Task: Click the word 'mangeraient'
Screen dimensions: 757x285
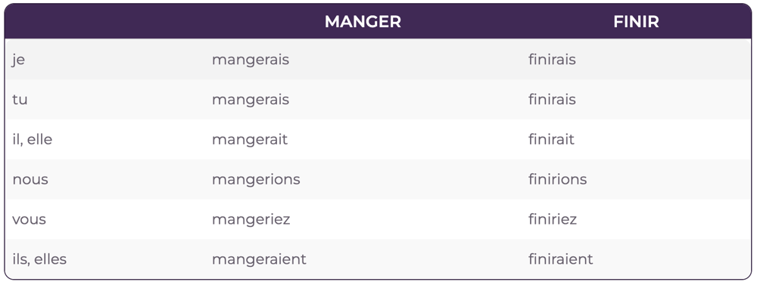Action: [259, 259]
